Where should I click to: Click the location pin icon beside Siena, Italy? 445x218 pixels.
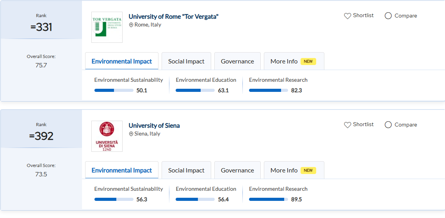(131, 134)
